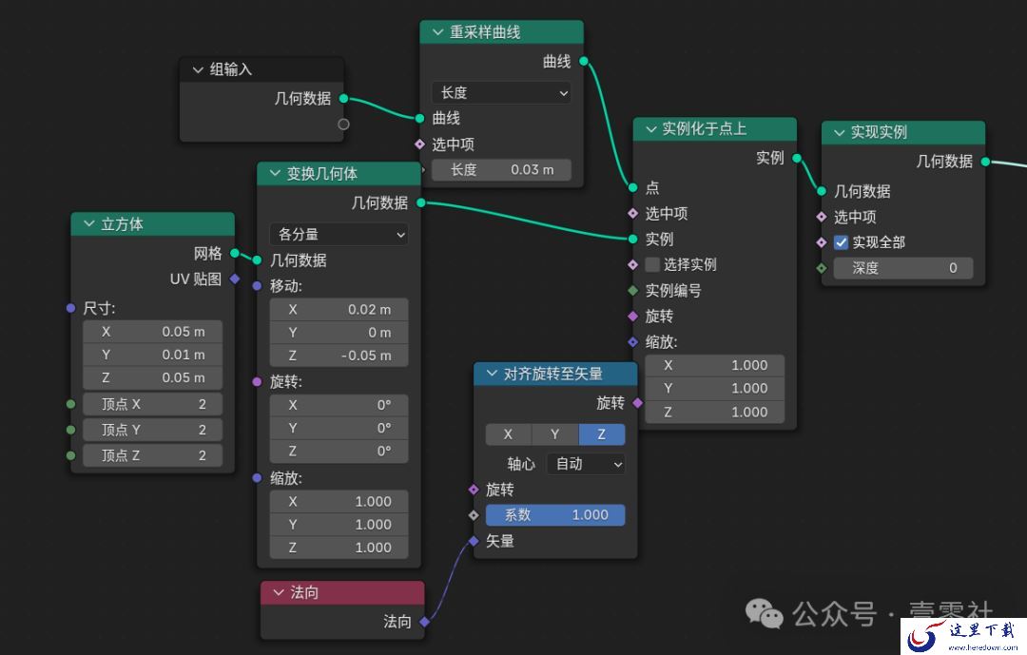
Task: Click 移动 Z -0.05 m field
Action: tap(339, 356)
